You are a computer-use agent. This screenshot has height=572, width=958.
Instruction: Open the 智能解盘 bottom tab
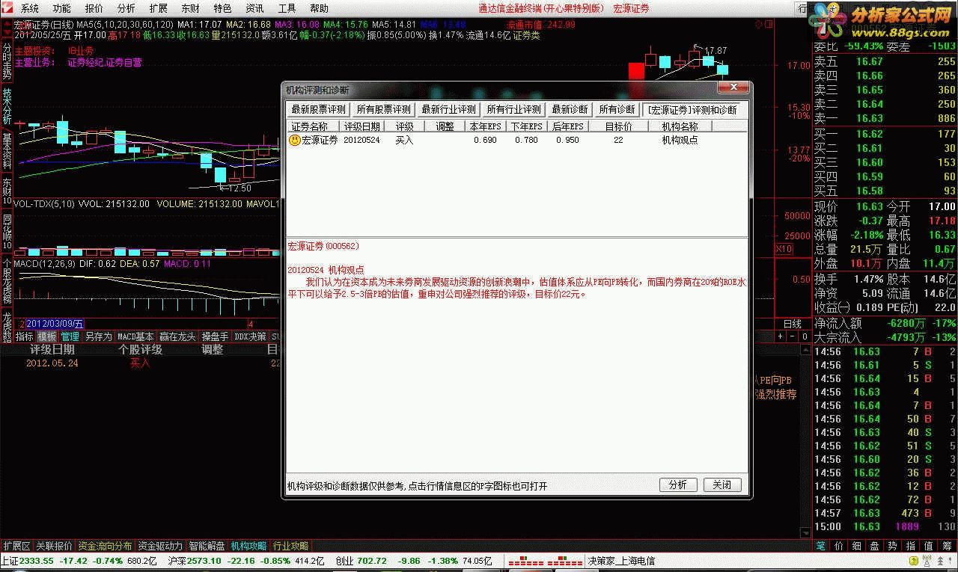[x=207, y=547]
